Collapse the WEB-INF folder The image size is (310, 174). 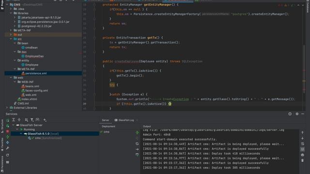point(15,82)
